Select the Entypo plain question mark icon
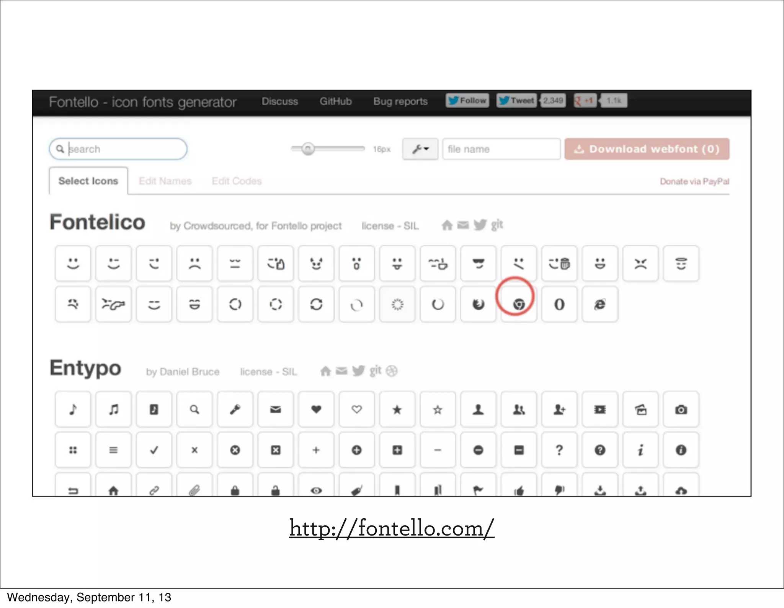The height and width of the screenshot is (608, 784). point(559,450)
